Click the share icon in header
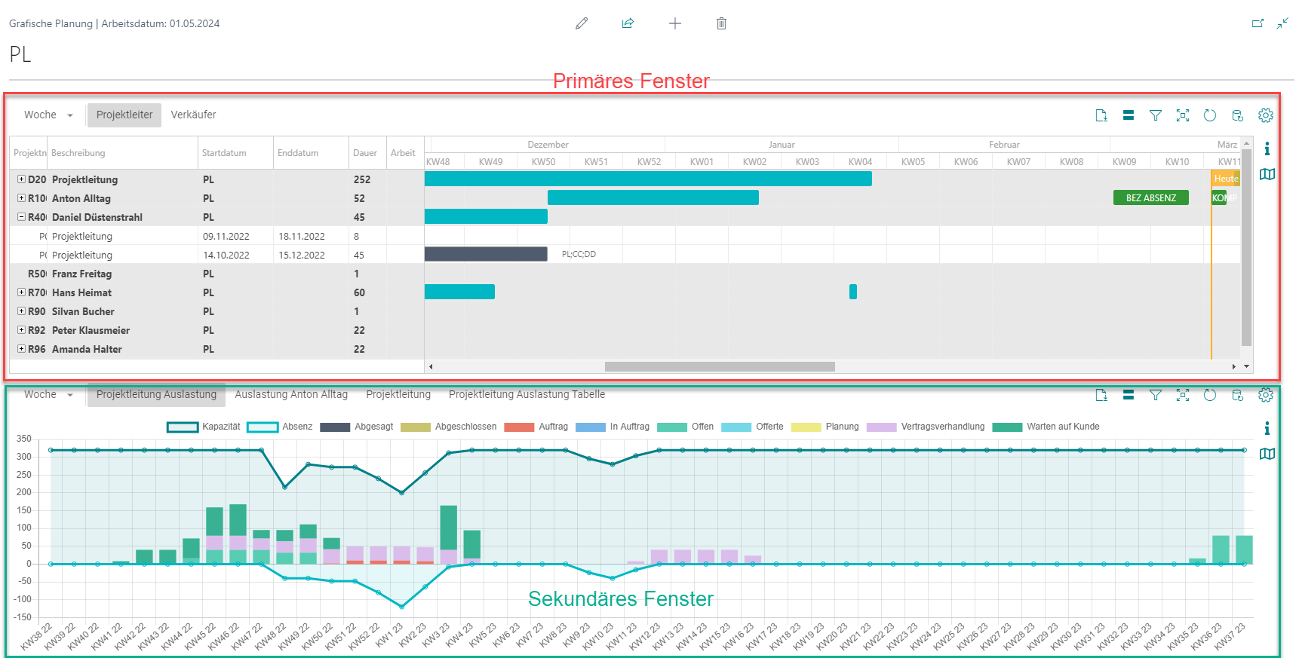This screenshot has height=658, width=1299. (628, 23)
